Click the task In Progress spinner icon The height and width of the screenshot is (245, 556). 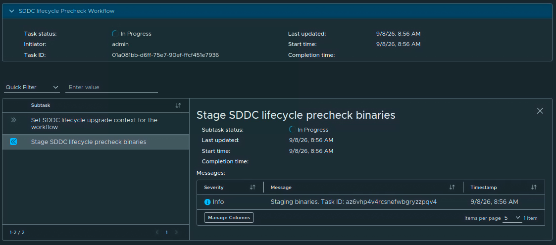pyautogui.click(x=115, y=34)
